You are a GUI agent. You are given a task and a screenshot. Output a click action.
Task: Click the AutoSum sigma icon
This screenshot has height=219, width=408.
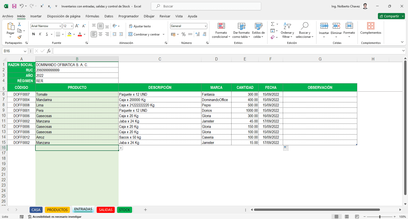tap(273, 24)
